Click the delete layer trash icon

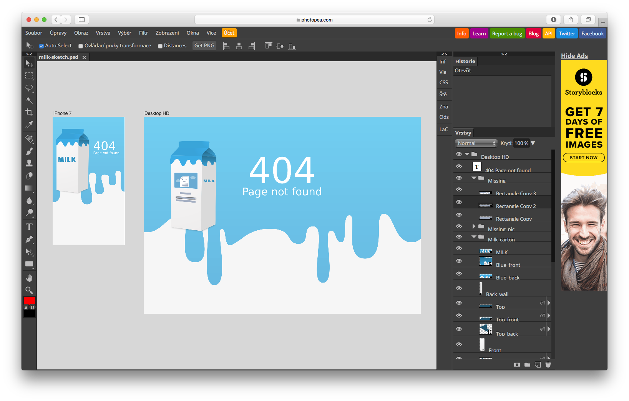[x=548, y=364]
